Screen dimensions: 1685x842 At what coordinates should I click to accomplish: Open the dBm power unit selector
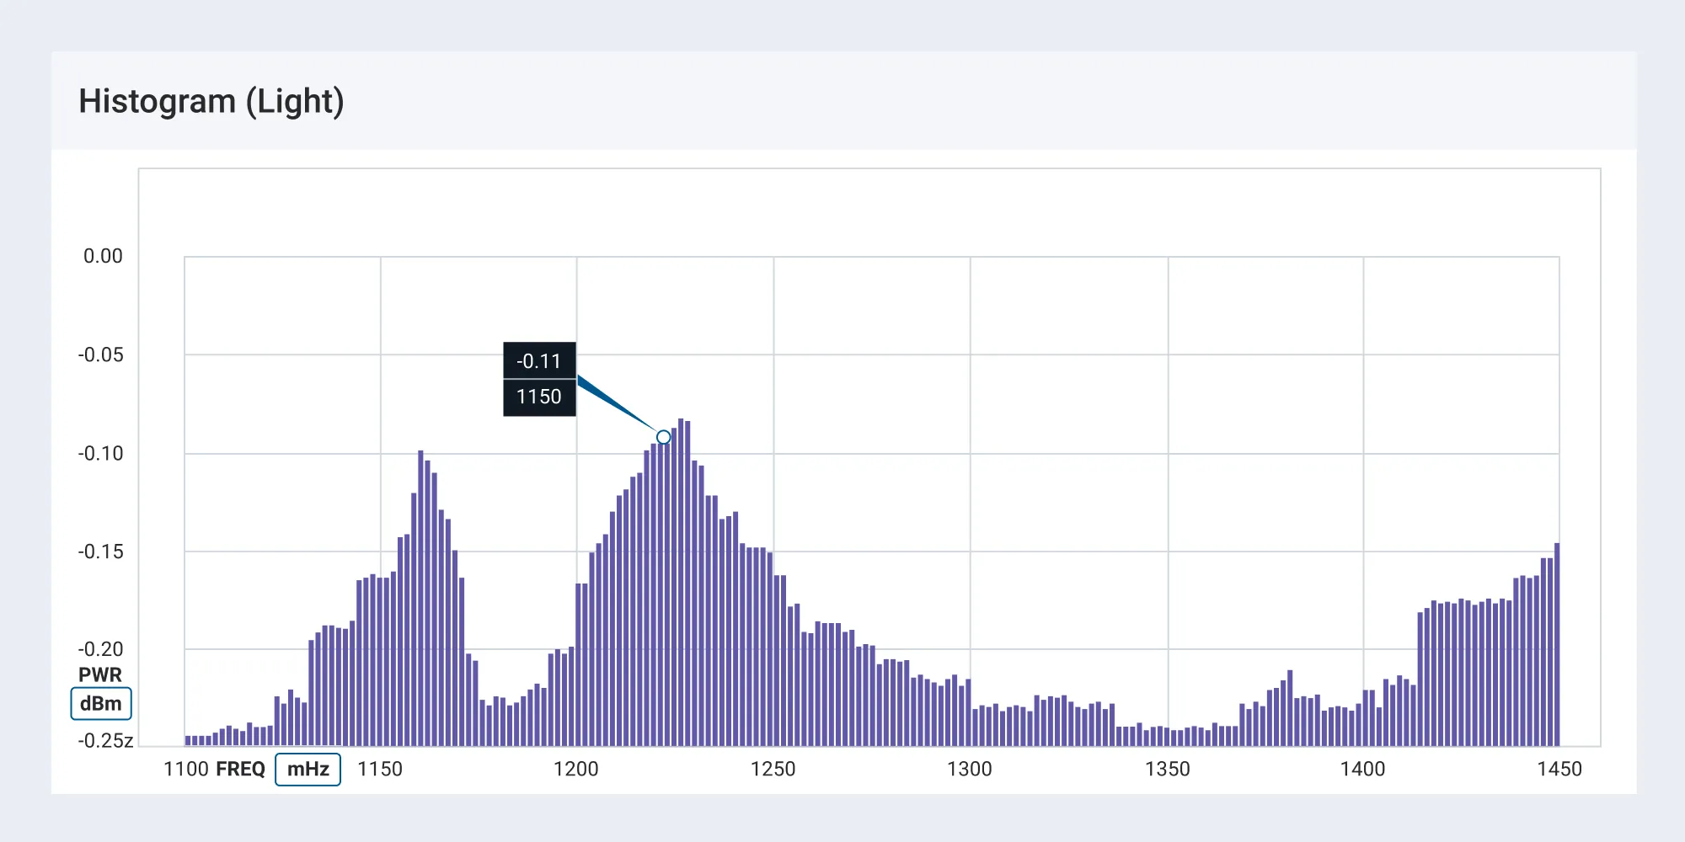coord(99,703)
